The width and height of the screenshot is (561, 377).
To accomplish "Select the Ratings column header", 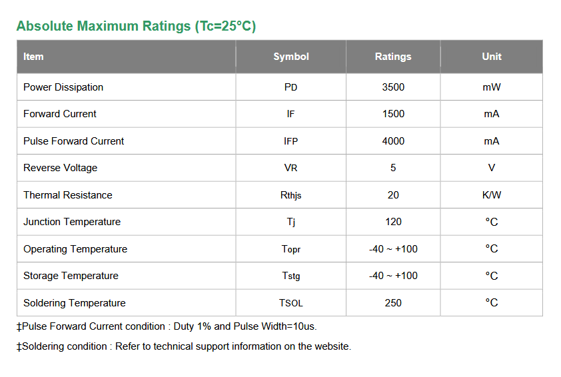I will [393, 57].
